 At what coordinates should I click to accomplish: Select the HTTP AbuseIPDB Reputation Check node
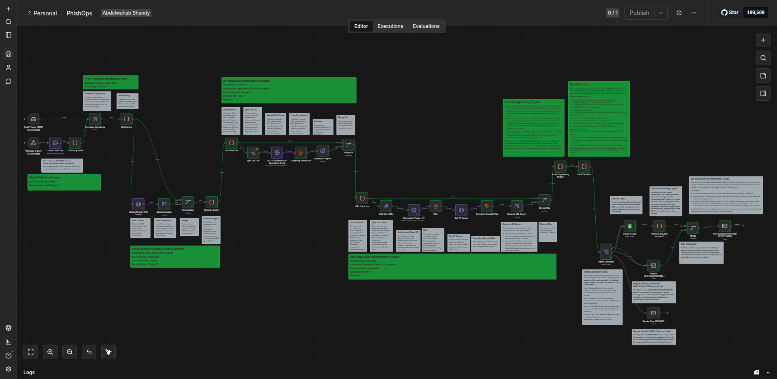click(x=277, y=152)
